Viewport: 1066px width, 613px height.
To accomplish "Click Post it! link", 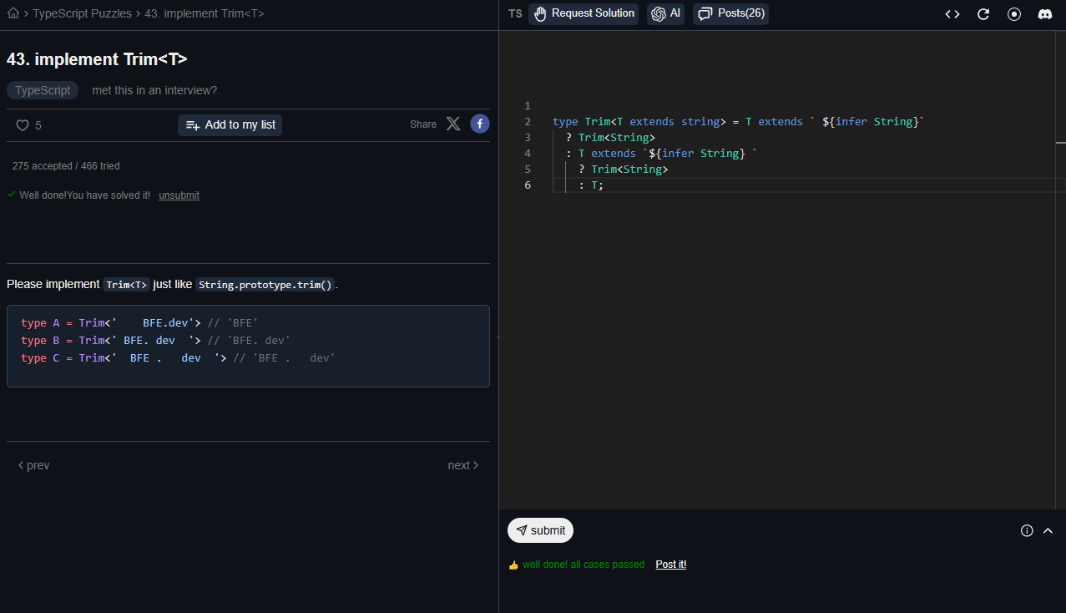I will 670,565.
